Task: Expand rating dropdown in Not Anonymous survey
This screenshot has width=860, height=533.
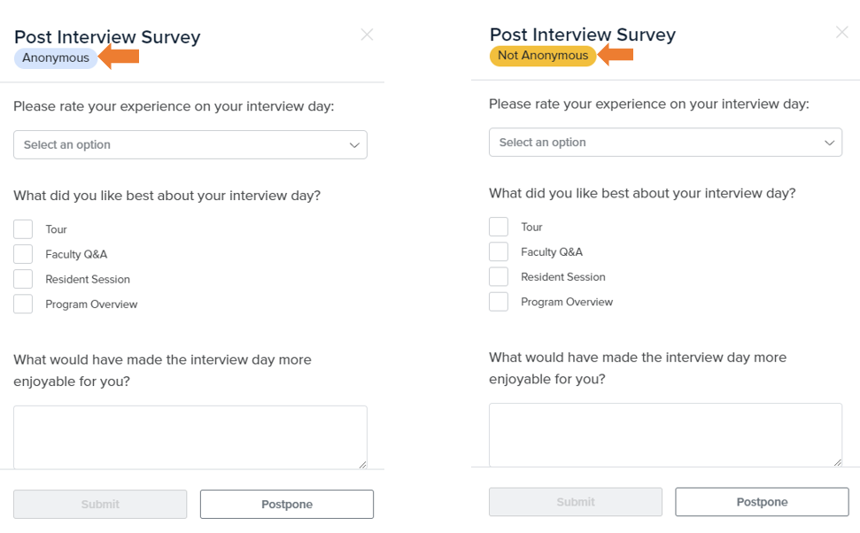Action: tap(665, 143)
